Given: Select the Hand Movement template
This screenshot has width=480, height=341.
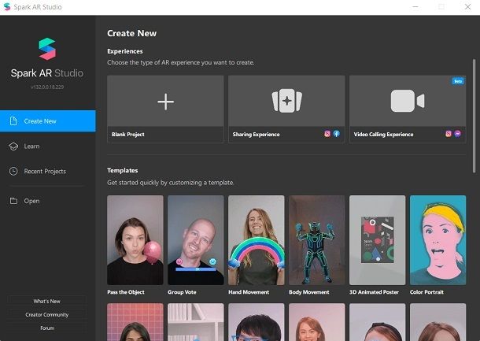Looking at the screenshot, I should point(257,240).
